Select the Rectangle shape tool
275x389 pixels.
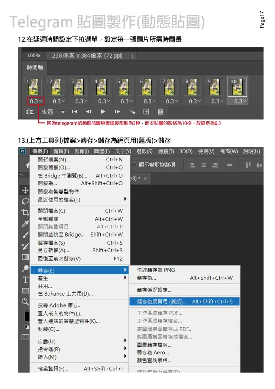25,291
